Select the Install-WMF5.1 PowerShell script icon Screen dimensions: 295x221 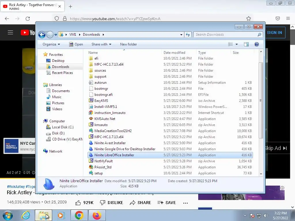(x=91, y=107)
